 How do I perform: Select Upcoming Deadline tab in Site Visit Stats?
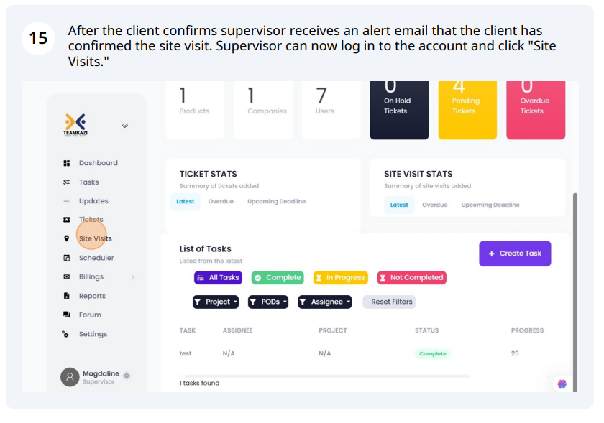click(490, 205)
